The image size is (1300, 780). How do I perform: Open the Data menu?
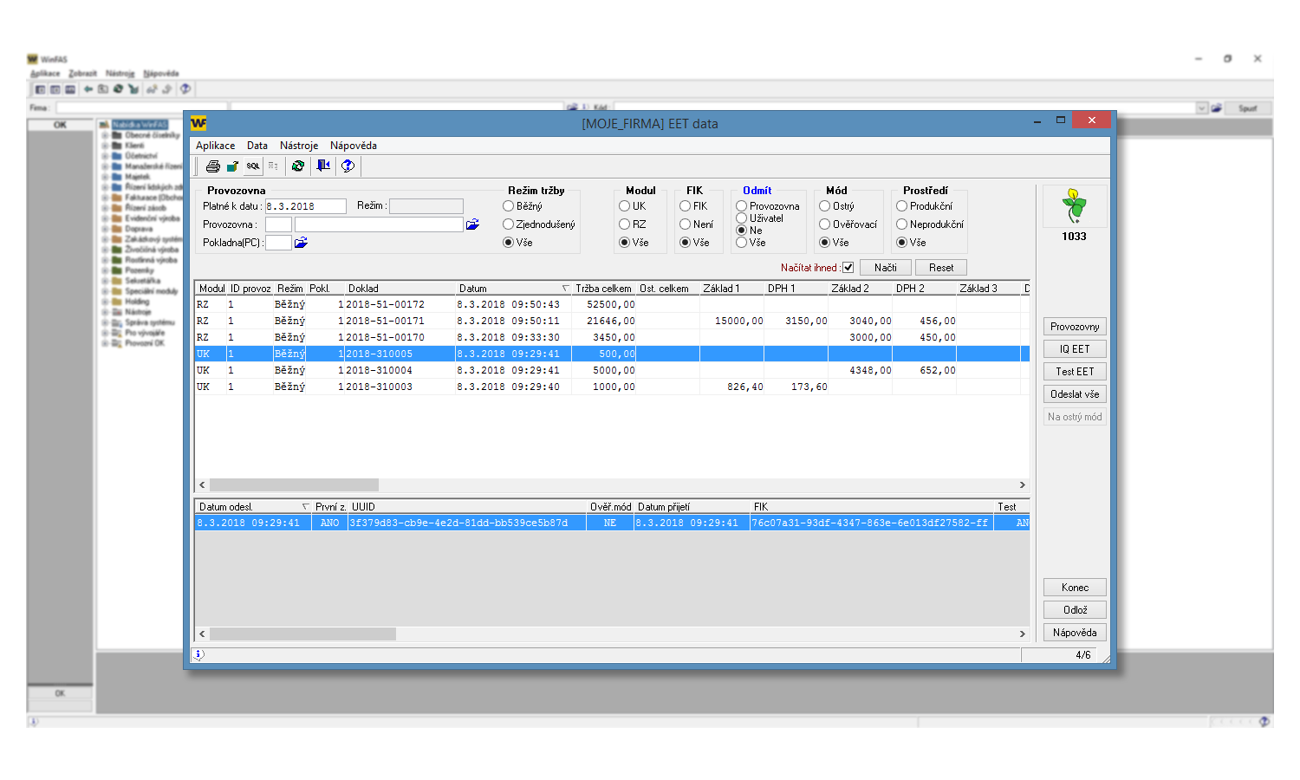[257, 146]
